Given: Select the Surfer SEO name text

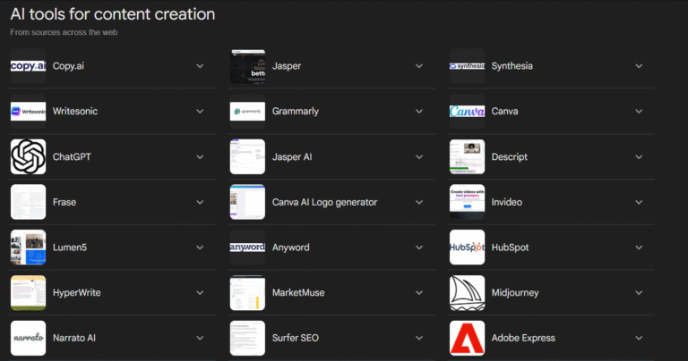Looking at the screenshot, I should coord(295,338).
